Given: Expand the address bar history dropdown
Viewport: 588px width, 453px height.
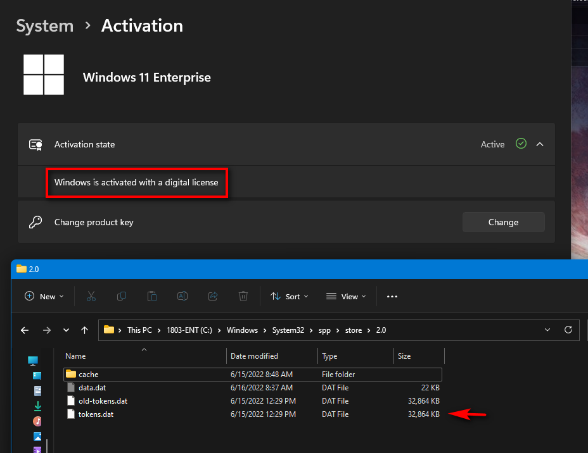Looking at the screenshot, I should [547, 330].
